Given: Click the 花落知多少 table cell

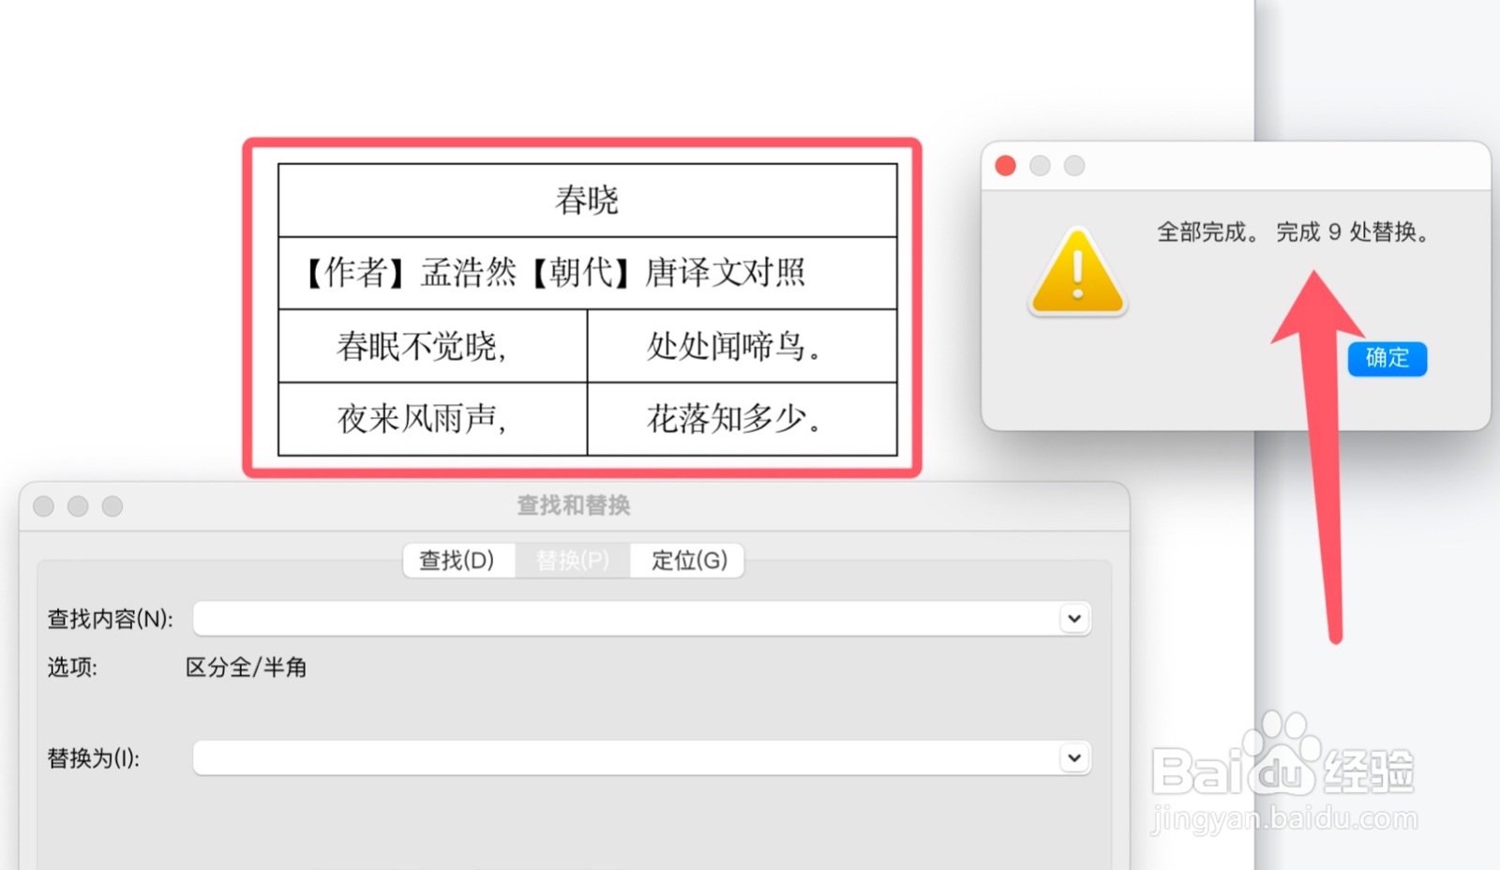Looking at the screenshot, I should 742,418.
